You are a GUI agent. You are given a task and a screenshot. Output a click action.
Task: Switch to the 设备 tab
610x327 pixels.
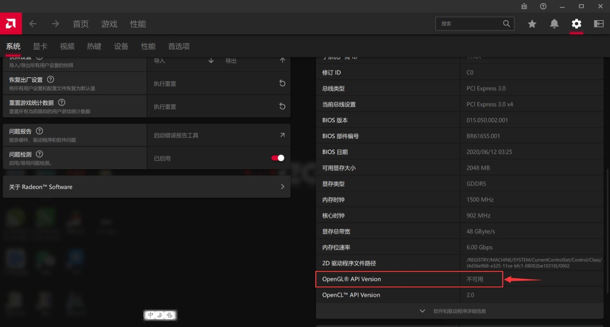(x=121, y=46)
